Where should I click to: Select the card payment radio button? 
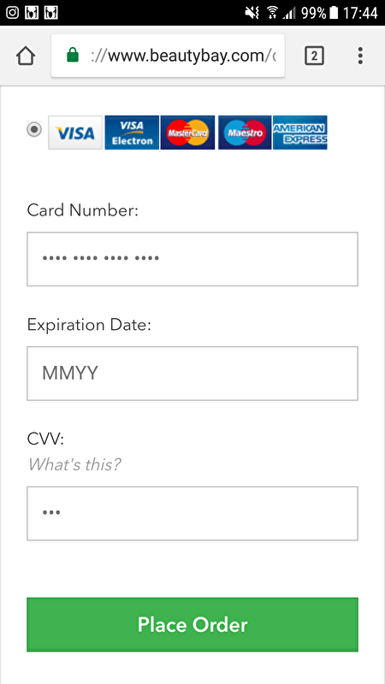point(34,130)
